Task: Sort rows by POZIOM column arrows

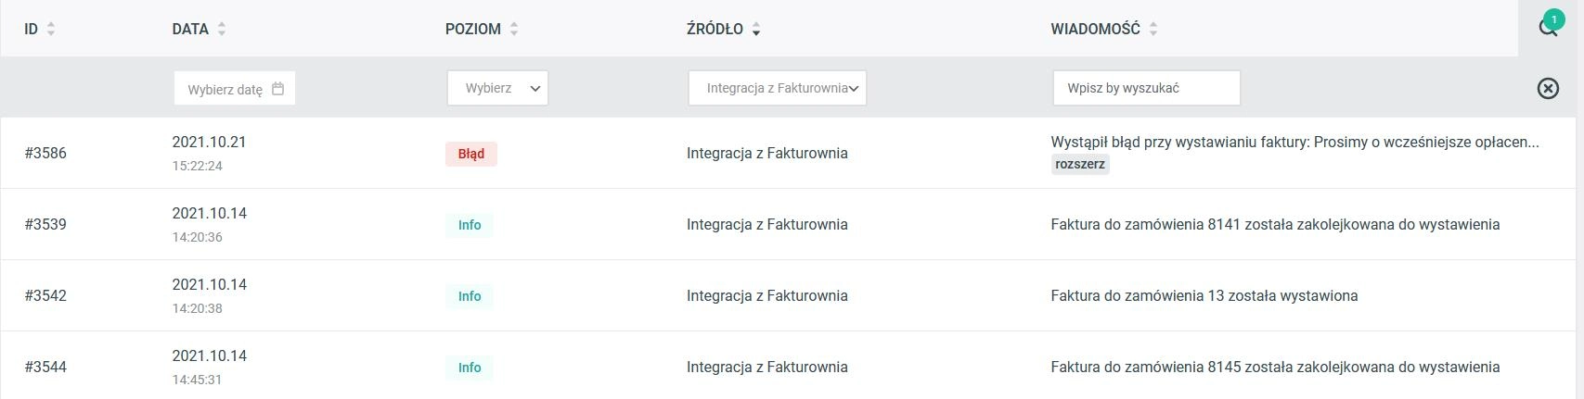Action: (x=514, y=29)
